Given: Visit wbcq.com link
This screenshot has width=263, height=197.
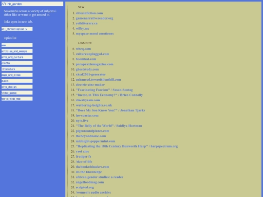Looking at the screenshot, I should (83, 49).
